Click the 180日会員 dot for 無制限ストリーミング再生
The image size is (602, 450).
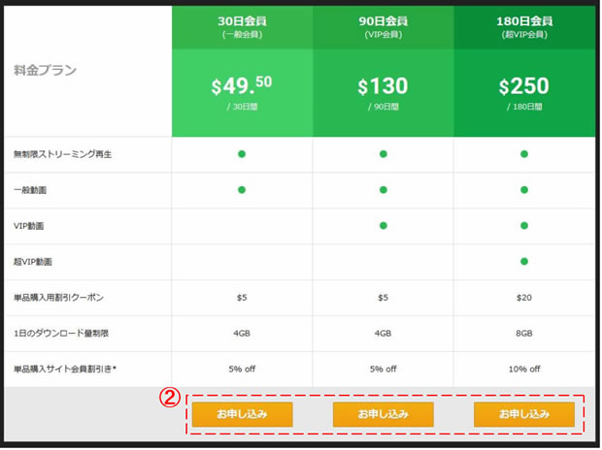pos(524,154)
